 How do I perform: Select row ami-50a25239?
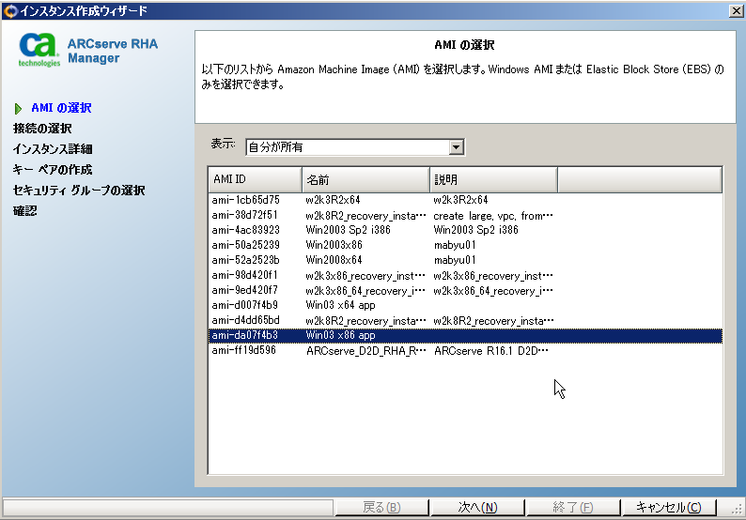pyautogui.click(x=465, y=245)
